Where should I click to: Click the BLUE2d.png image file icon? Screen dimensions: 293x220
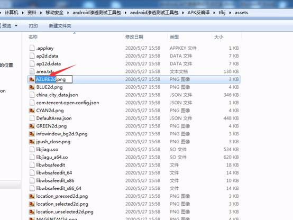(32, 87)
